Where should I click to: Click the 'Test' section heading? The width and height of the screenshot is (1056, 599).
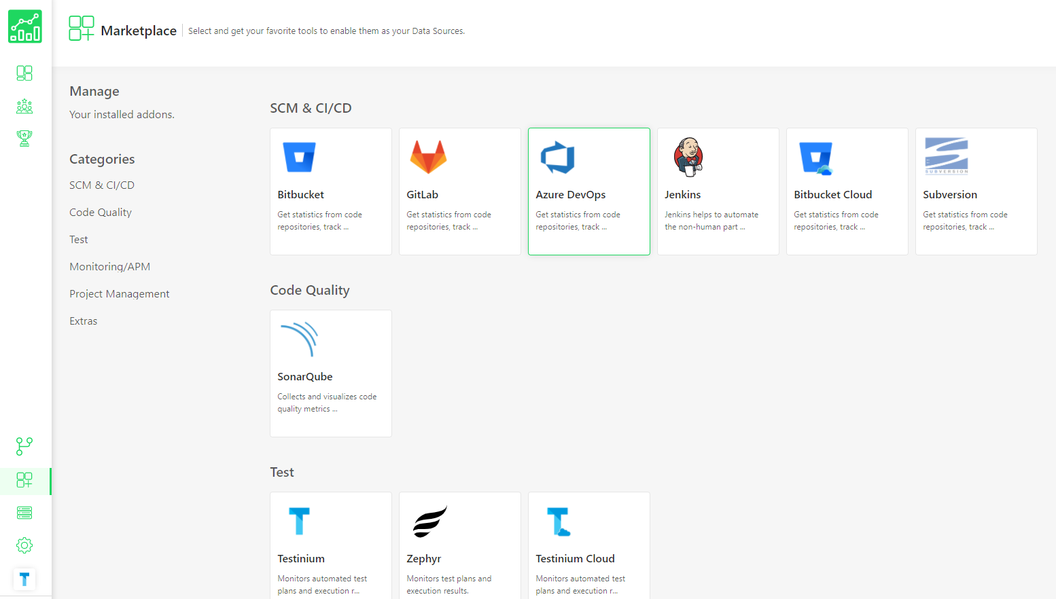pyautogui.click(x=282, y=472)
